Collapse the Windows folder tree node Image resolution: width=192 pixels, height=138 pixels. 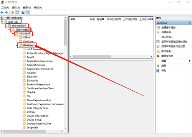[x=17, y=45]
